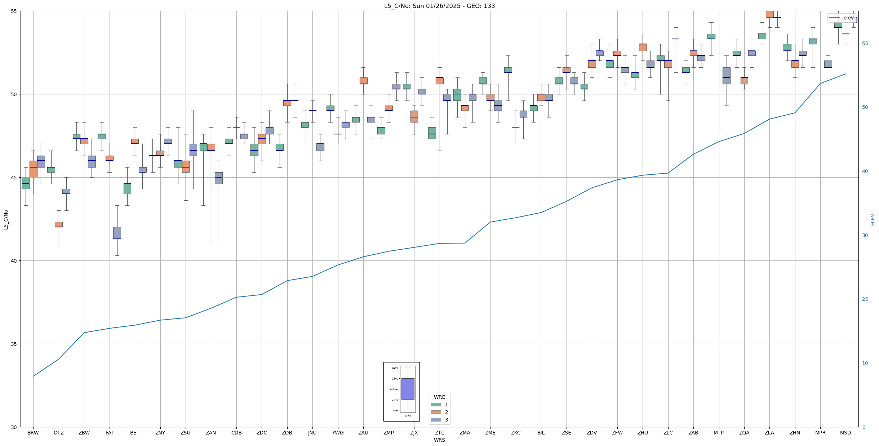Click the 60 tick on right axis
Viewport: 879px width, 446px height.
click(x=865, y=43)
